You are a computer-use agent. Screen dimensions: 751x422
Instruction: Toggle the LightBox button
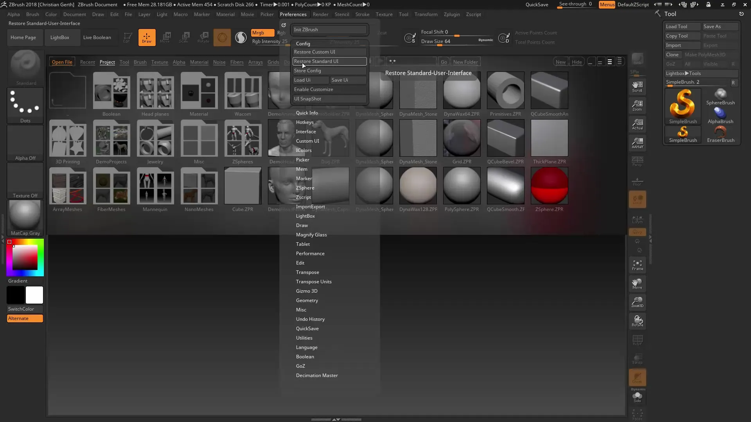pyautogui.click(x=60, y=38)
